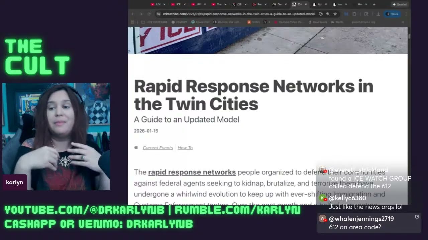428x240 pixels.
Task: Open the Powerchat bookmark
Action: point(200,22)
